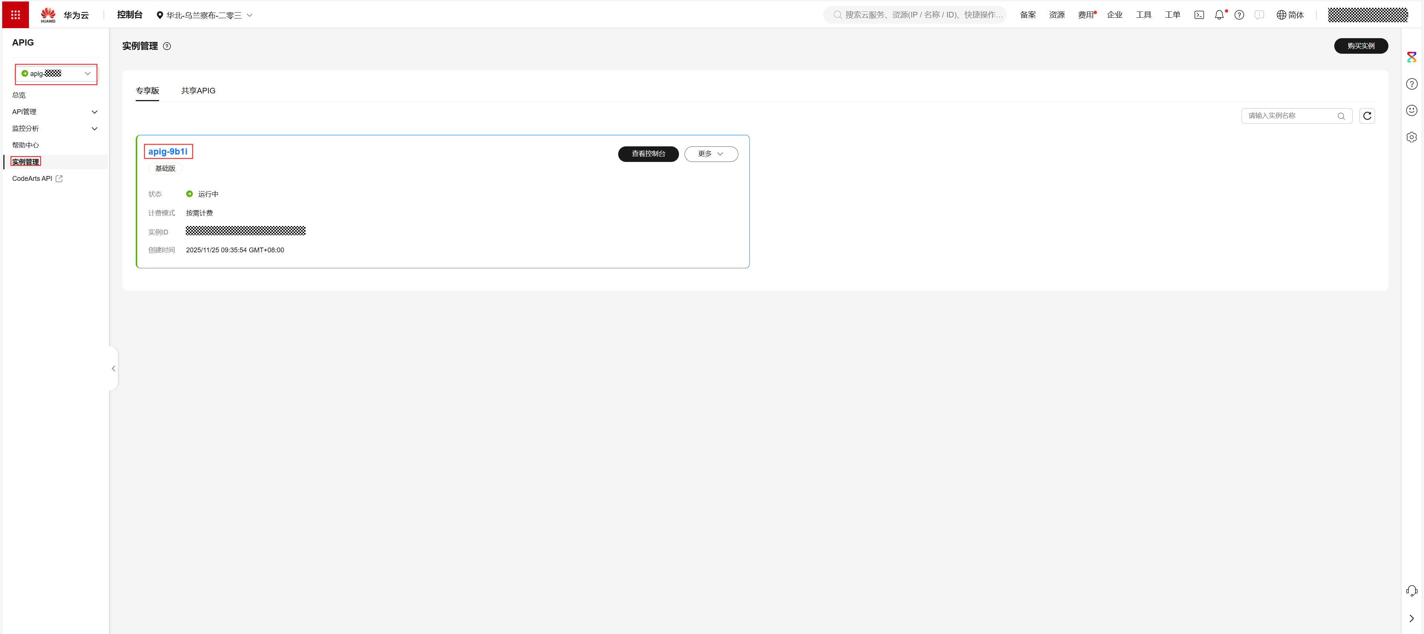Open the customer service headset icon

click(1411, 591)
